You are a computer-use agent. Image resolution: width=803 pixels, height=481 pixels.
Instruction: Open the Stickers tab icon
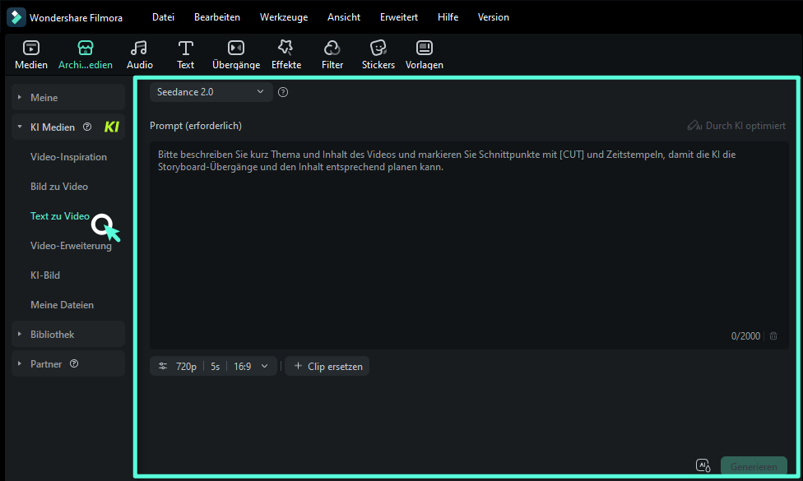[378, 49]
